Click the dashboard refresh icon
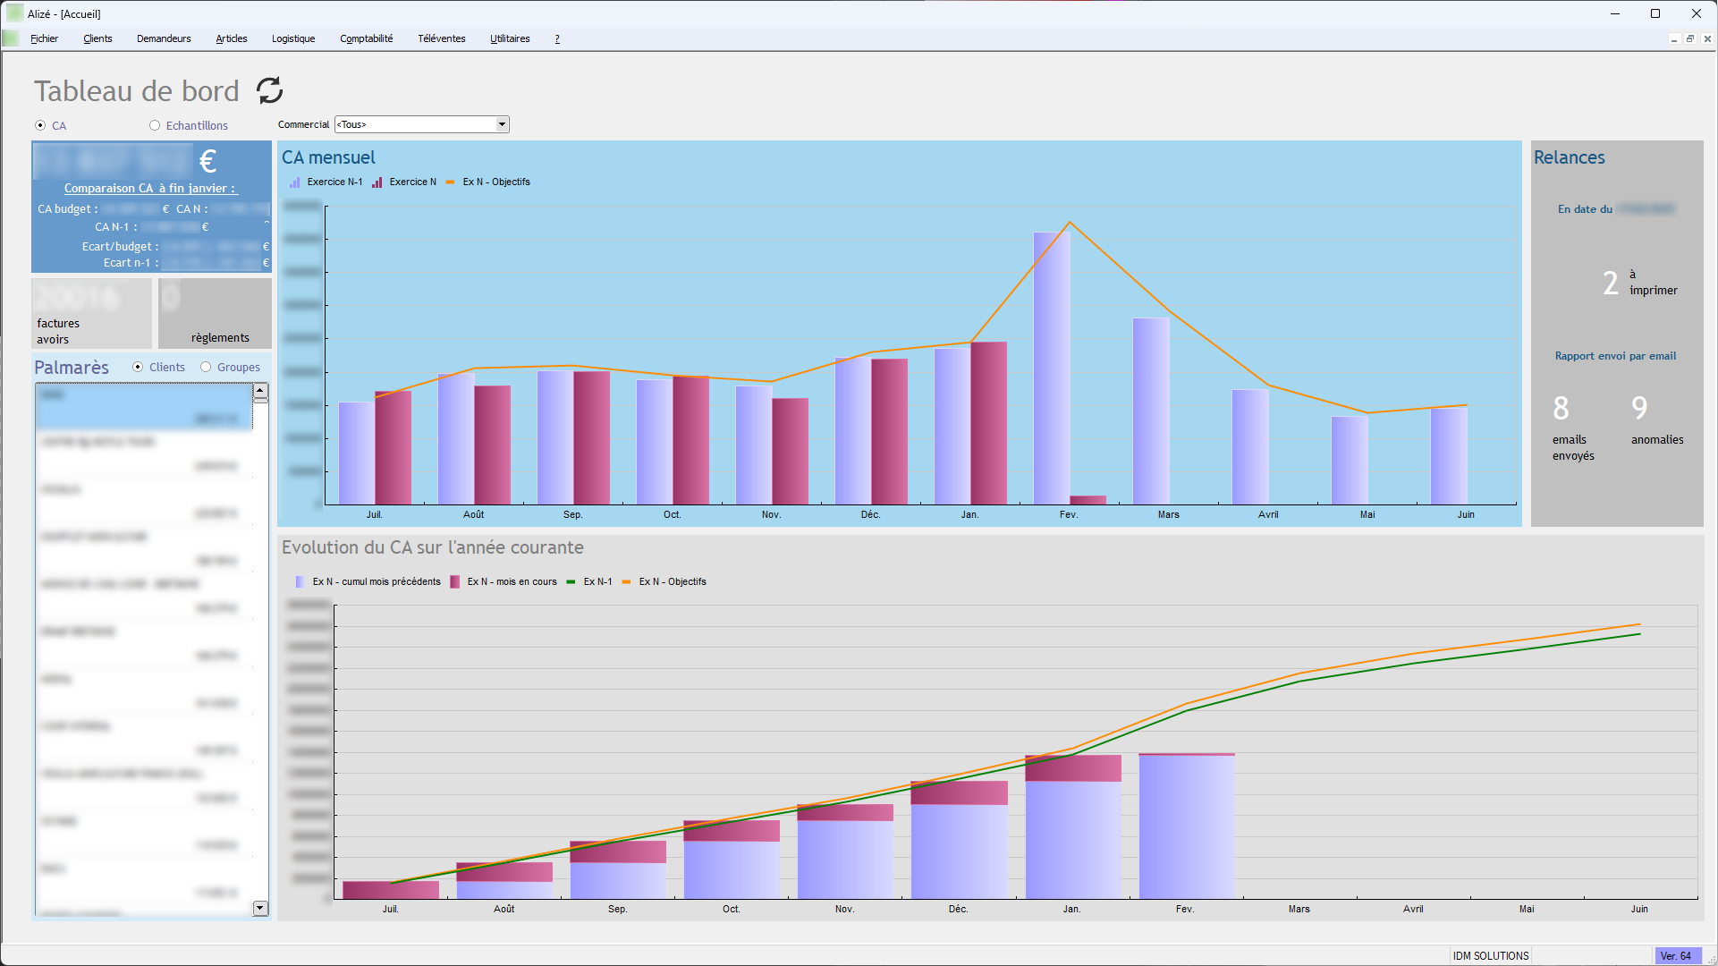This screenshot has width=1718, height=966. (x=269, y=90)
